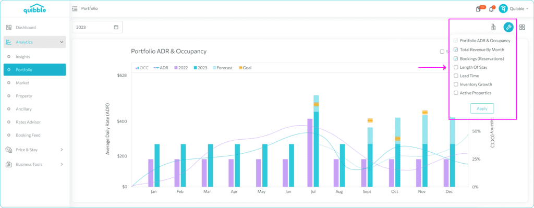This screenshot has width=534, height=208.
Task: Expand Business Tools submenu arrow
Action: [x=62, y=164]
